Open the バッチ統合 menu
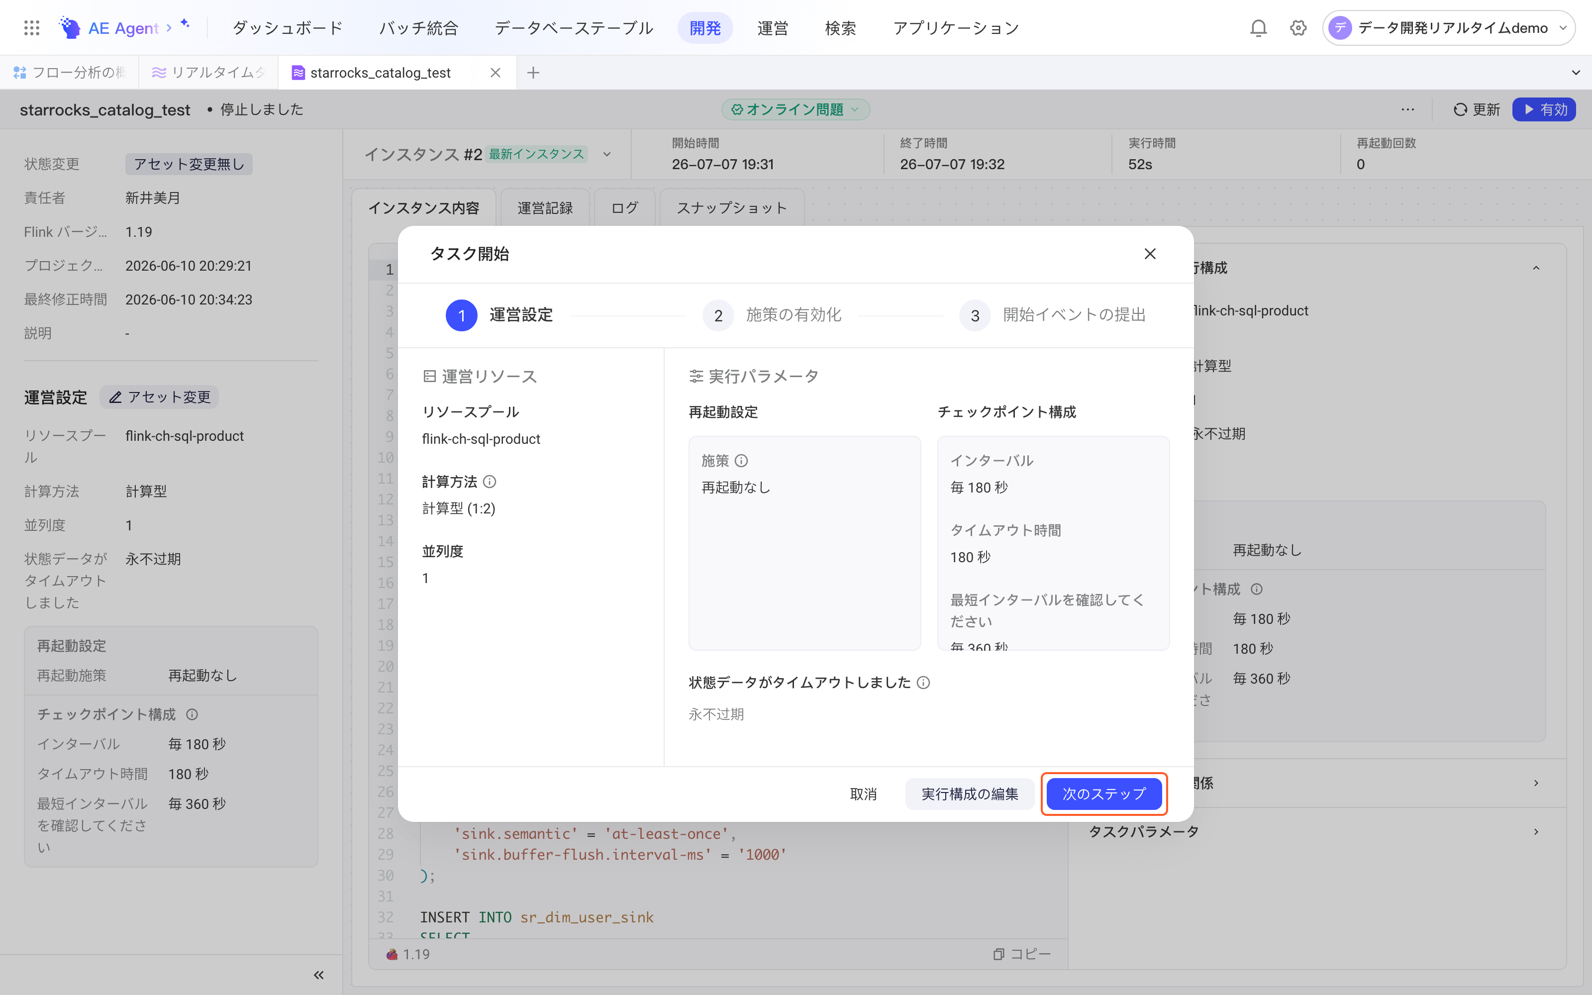The width and height of the screenshot is (1592, 995). point(418,28)
